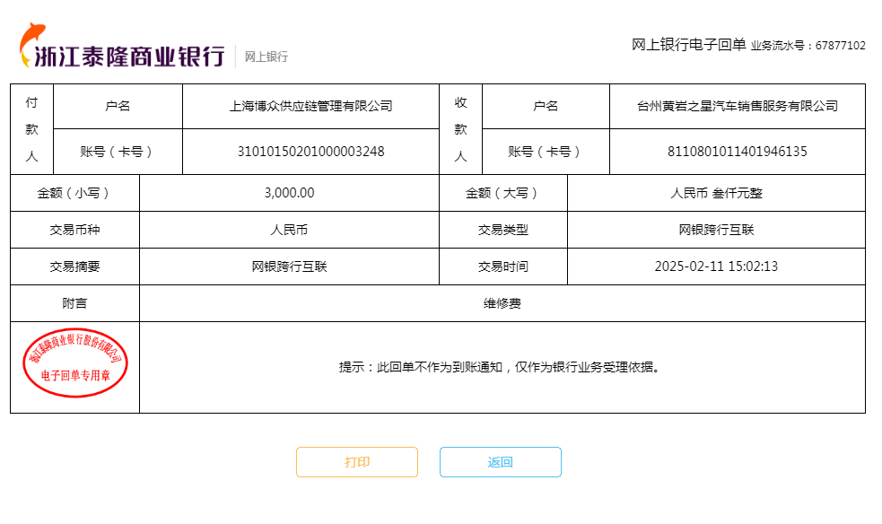Image resolution: width=882 pixels, height=524 pixels.
Task: Select payer name 上海博众供应链管理有限公司
Action: 310,106
